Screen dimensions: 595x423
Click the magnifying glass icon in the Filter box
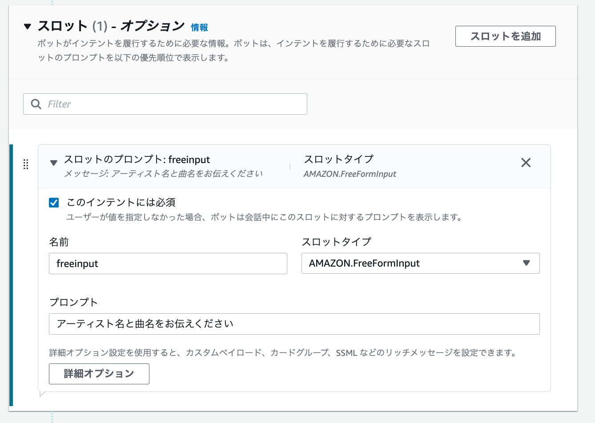click(36, 104)
